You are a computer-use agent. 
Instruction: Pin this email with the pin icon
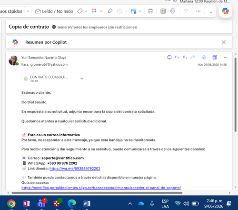click(x=110, y=11)
